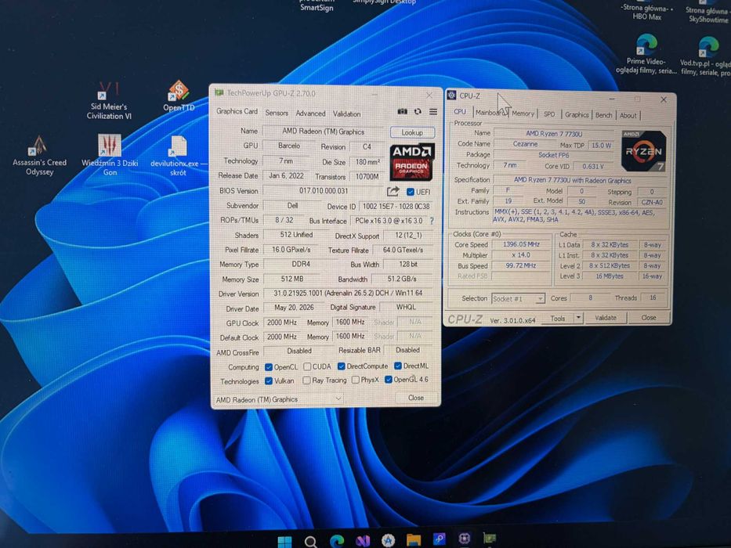Click the GPU name field 'AMD Radeon (TM) Graphics'

point(323,132)
